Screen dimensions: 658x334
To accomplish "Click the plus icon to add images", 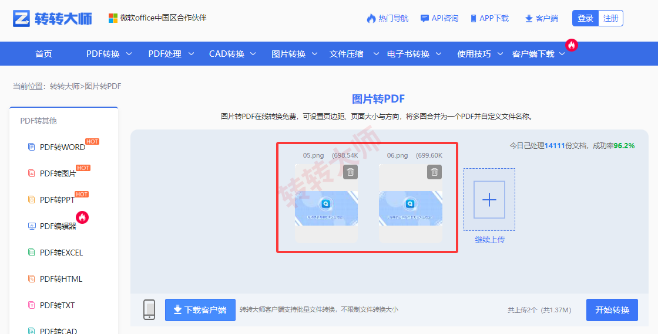I will point(489,200).
